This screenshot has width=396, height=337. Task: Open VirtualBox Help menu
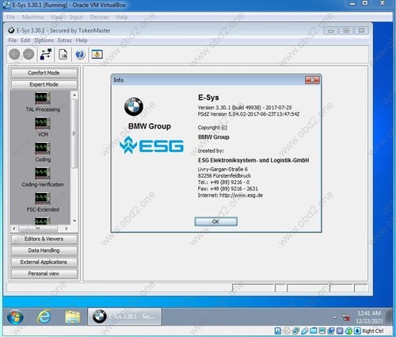click(x=122, y=17)
